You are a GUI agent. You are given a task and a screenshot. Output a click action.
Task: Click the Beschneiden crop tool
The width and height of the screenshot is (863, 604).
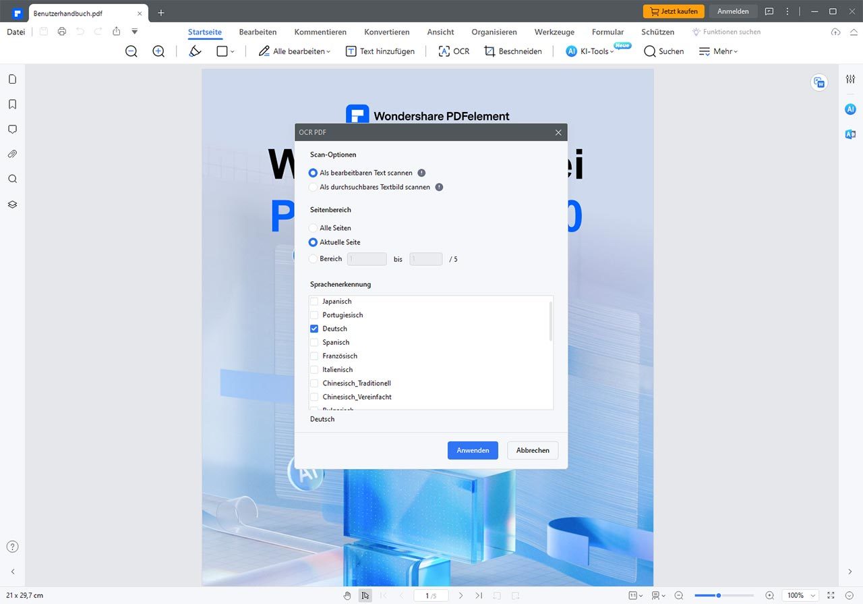pos(513,51)
